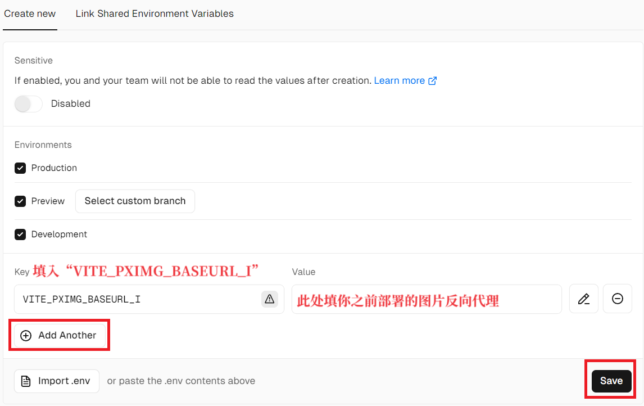
Task: Uncheck the Development environment checkbox
Action: click(x=20, y=234)
